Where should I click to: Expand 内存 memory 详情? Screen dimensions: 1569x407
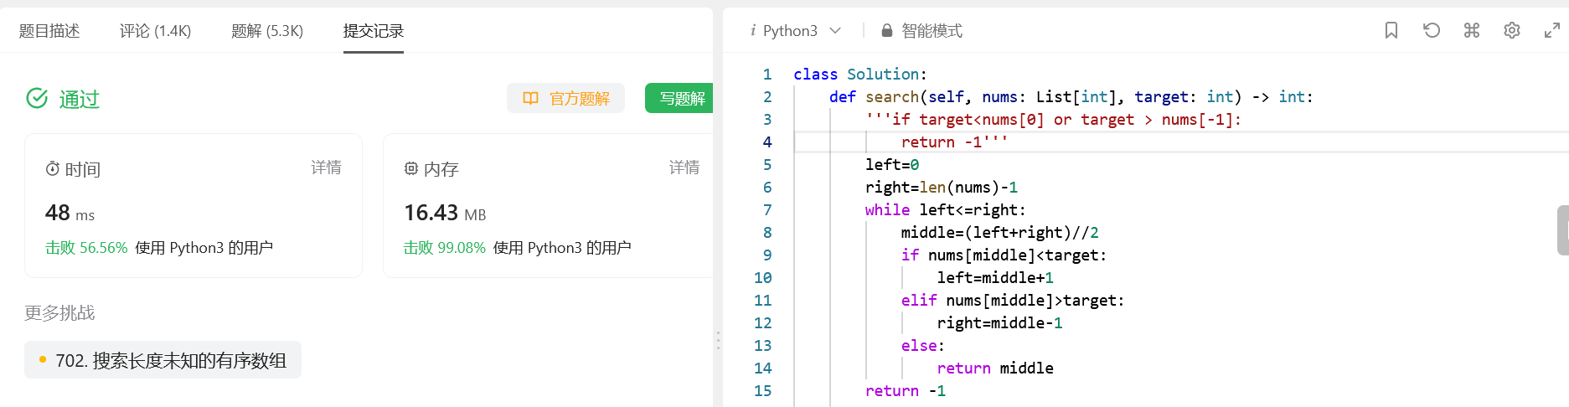point(684,167)
